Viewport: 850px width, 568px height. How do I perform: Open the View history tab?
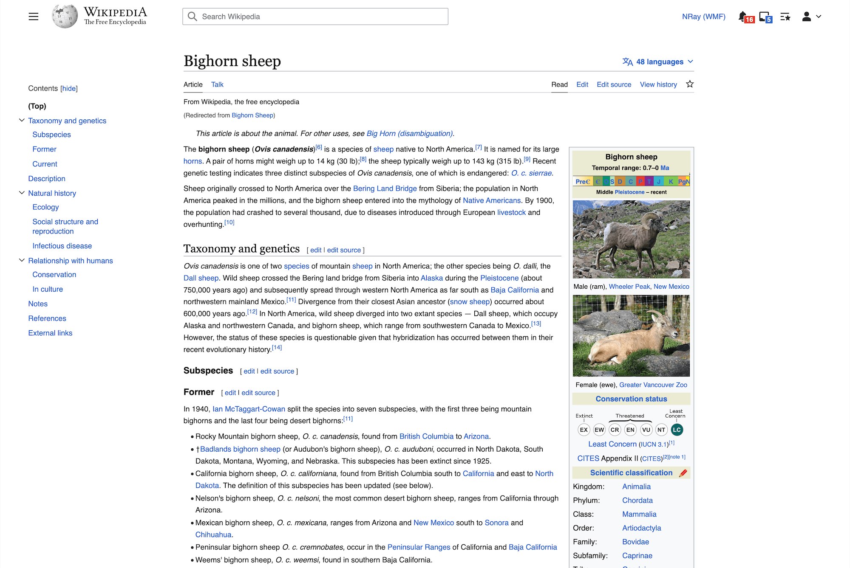pyautogui.click(x=658, y=84)
